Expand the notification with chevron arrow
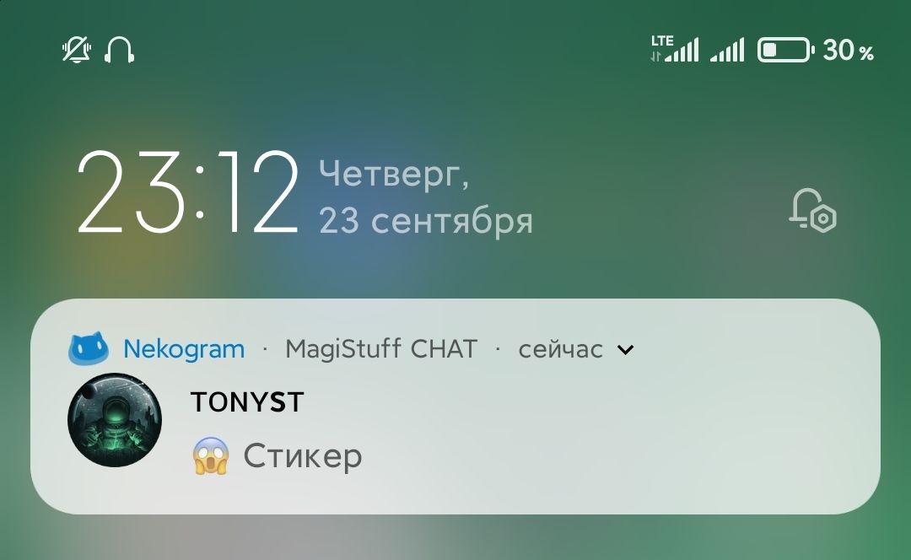The image size is (911, 560). [x=625, y=350]
